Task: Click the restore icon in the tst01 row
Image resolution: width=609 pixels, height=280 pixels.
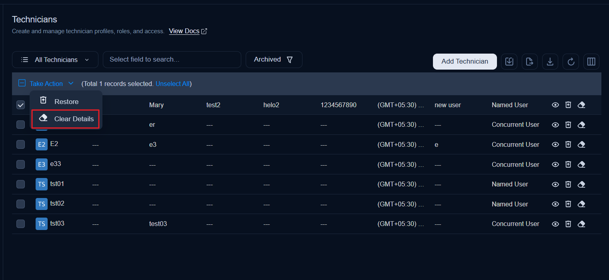Action: point(568,184)
